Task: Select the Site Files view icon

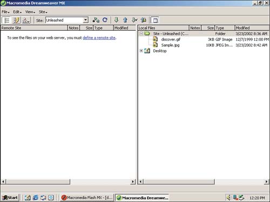Action: coord(6,20)
